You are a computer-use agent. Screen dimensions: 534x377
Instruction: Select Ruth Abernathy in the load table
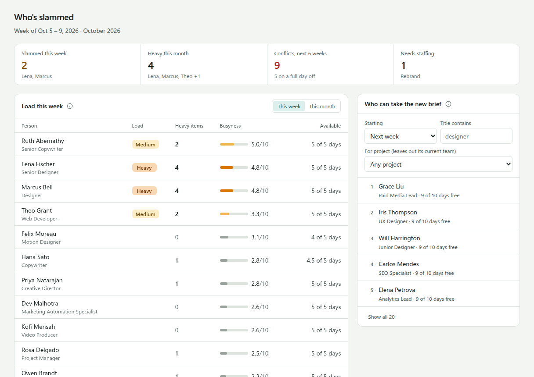[x=181, y=144]
